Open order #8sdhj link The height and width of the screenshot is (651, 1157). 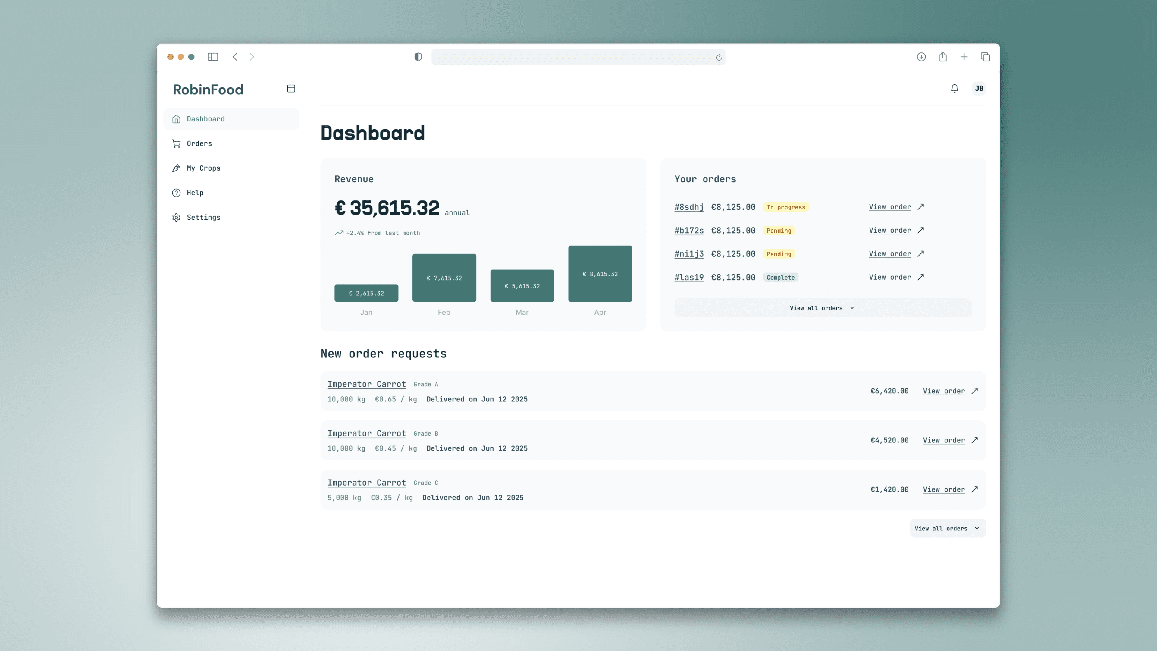689,207
